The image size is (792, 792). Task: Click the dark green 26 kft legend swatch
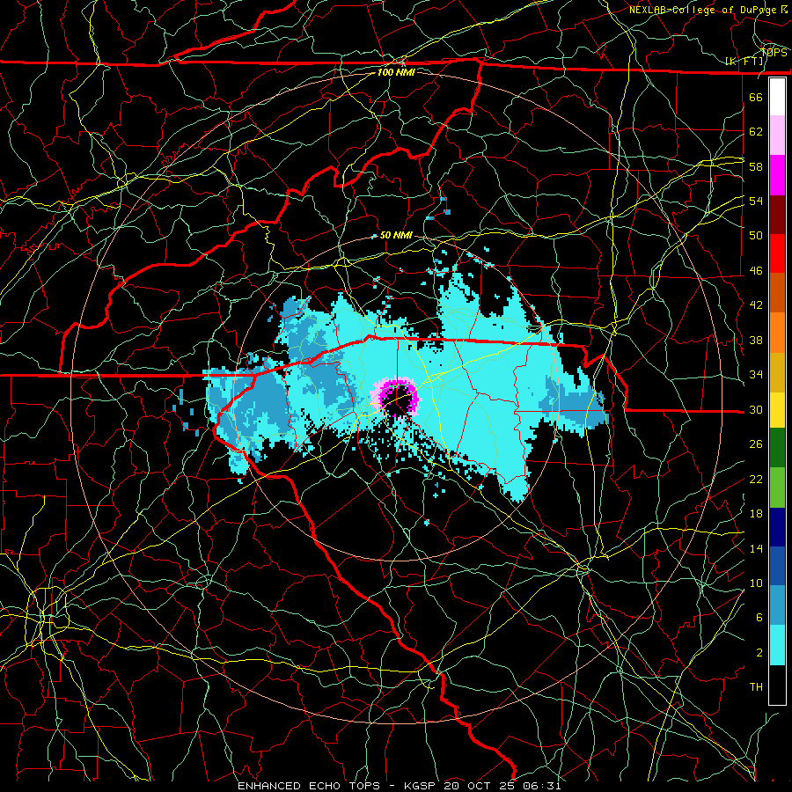[777, 448]
